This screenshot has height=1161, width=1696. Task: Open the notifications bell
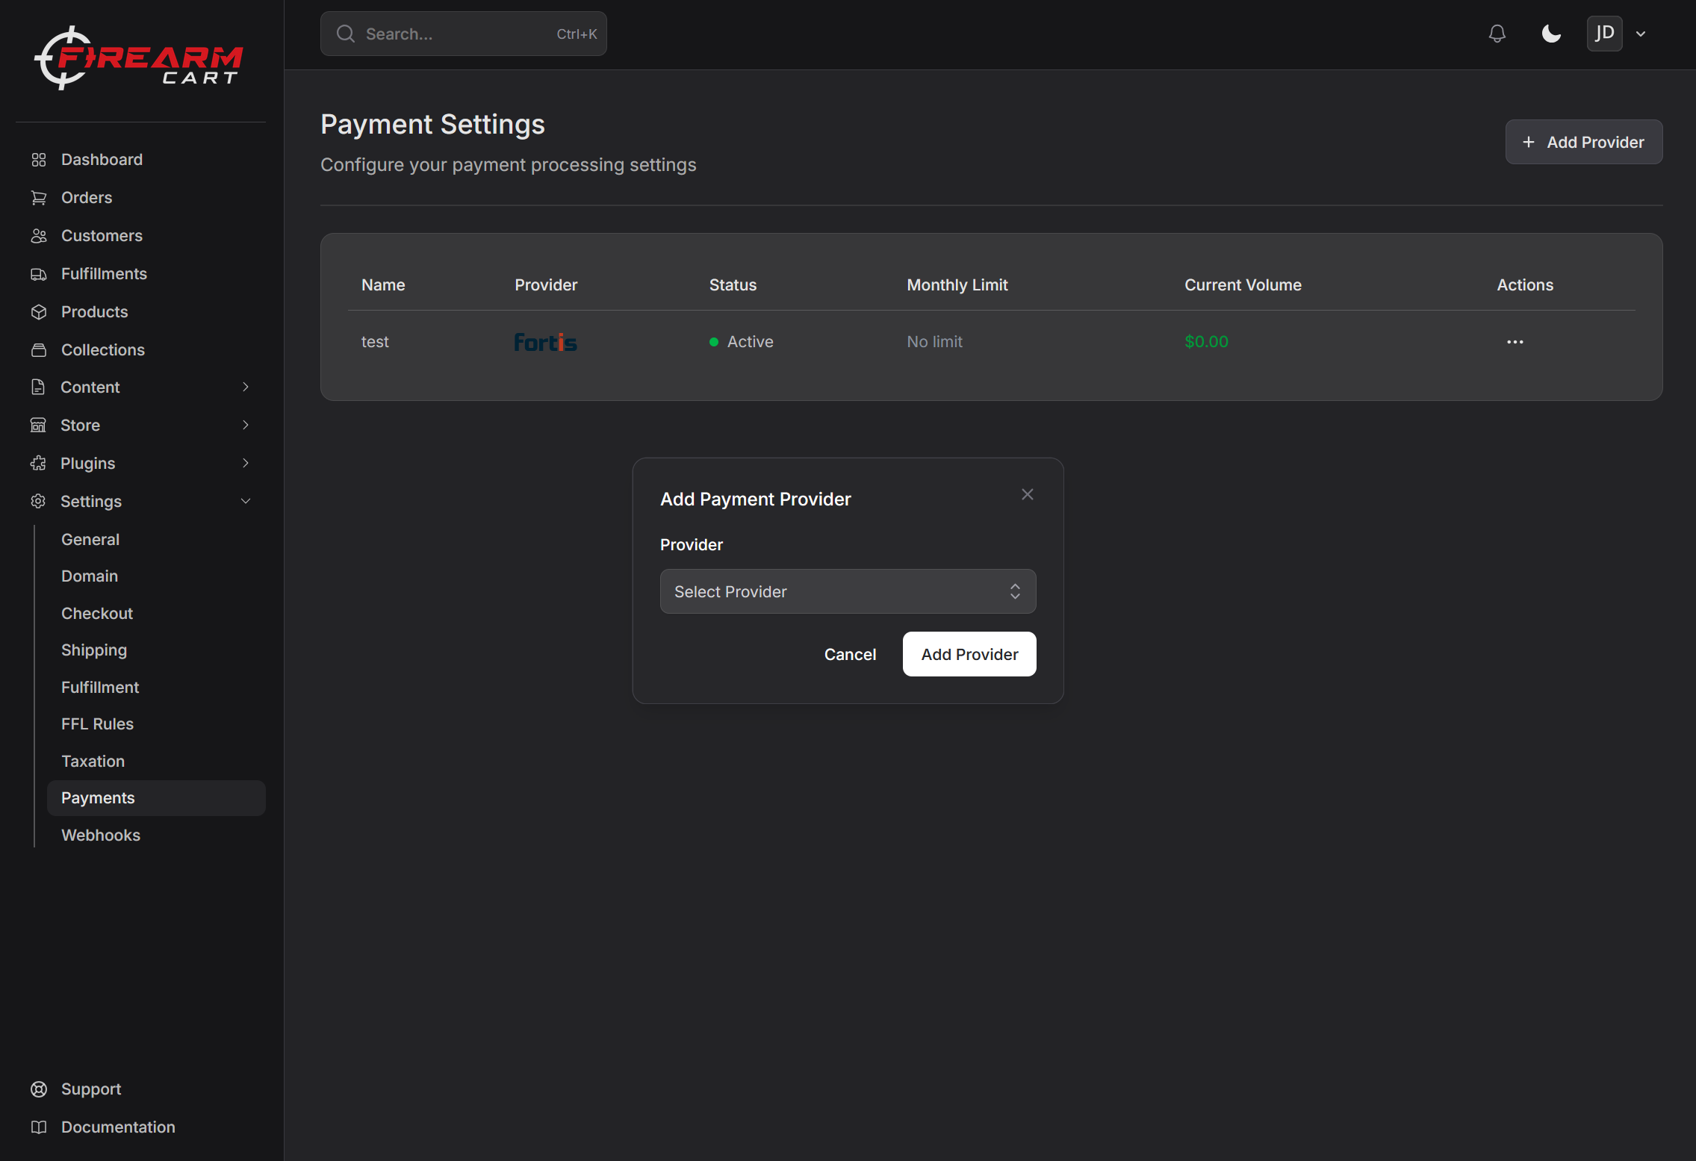tap(1497, 34)
